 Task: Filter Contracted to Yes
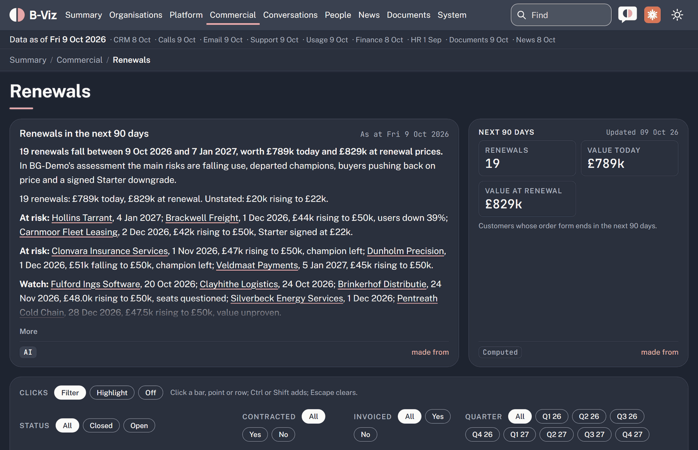[x=255, y=434]
